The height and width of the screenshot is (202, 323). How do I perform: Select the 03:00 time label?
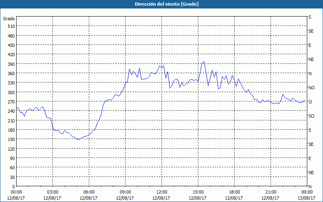point(53,192)
